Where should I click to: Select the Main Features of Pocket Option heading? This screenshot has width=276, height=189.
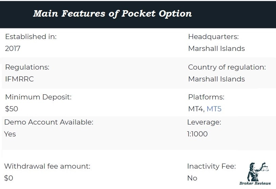(112, 14)
